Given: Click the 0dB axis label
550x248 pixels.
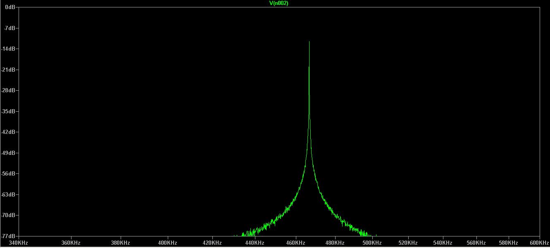Looking at the screenshot, I should pyautogui.click(x=11, y=7).
